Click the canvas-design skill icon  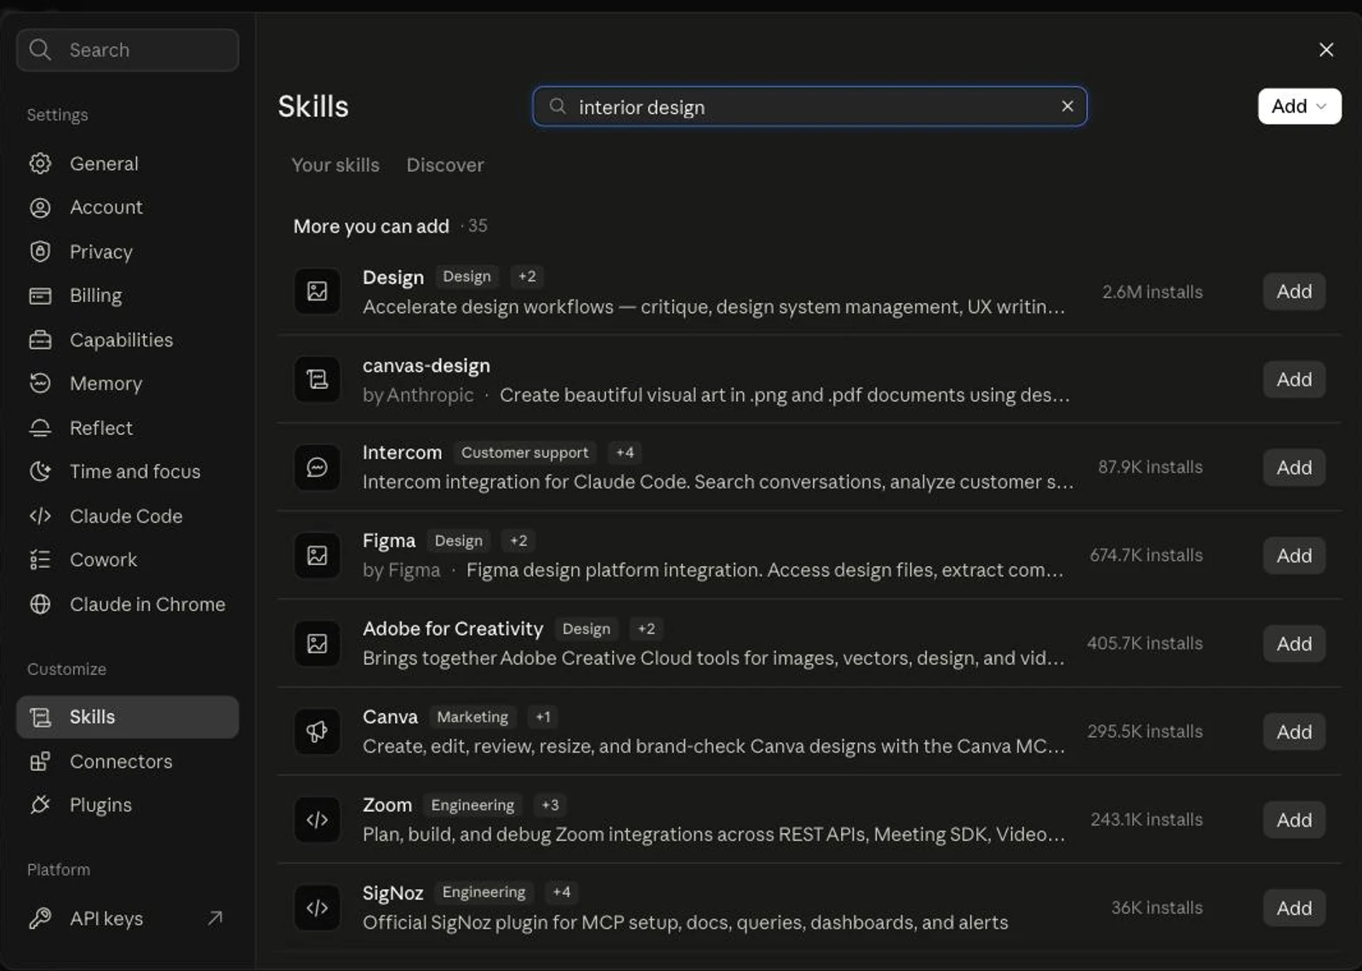pos(318,380)
